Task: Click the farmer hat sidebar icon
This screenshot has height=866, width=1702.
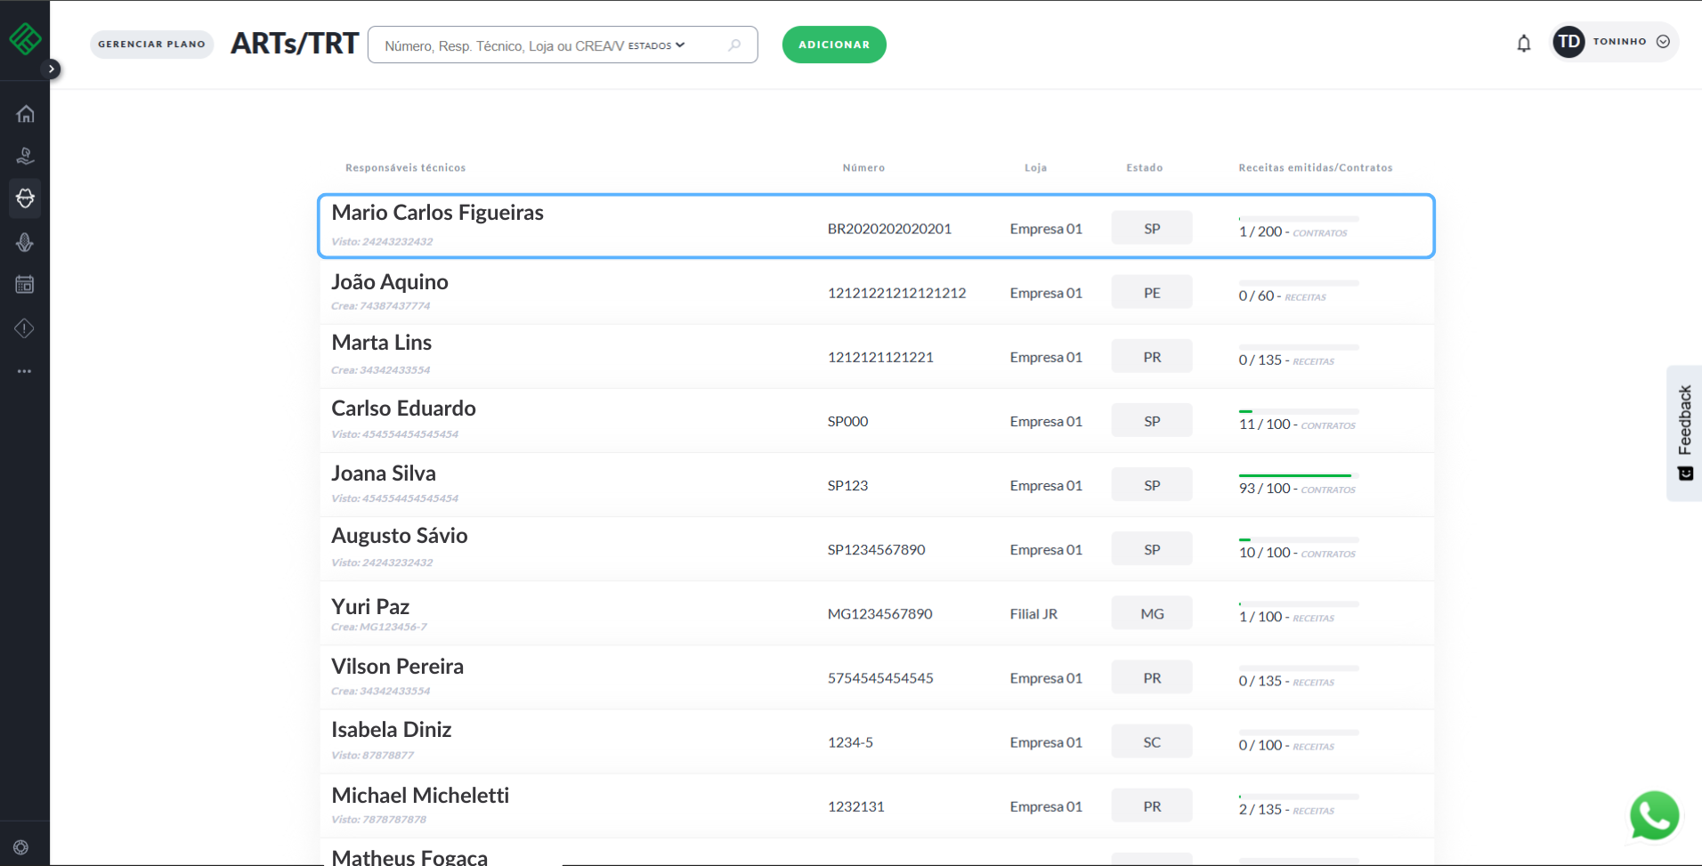Action: coord(25,198)
